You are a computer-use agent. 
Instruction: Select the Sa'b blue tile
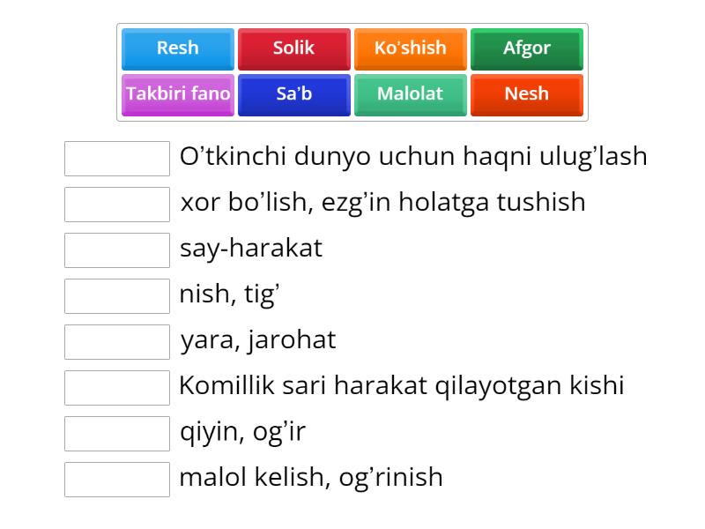pos(293,93)
